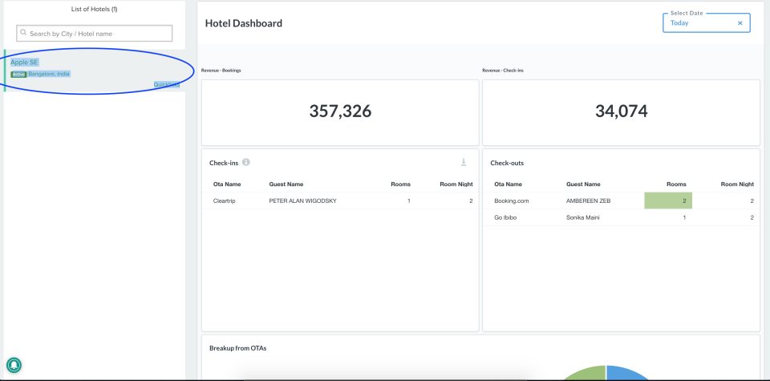Click the 357,326 bookings revenue card

pyautogui.click(x=340, y=112)
